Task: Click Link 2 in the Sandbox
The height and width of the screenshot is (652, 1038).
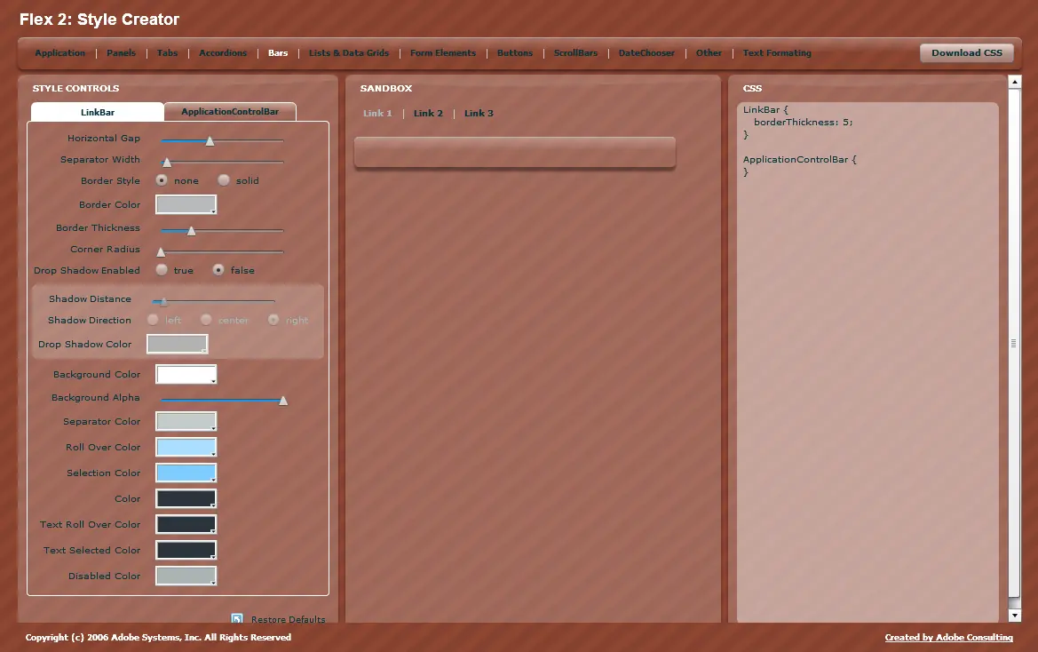Action: 428,113
